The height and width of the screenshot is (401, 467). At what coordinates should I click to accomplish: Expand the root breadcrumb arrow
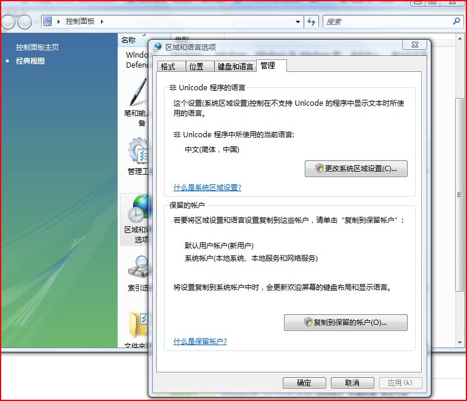(x=59, y=21)
